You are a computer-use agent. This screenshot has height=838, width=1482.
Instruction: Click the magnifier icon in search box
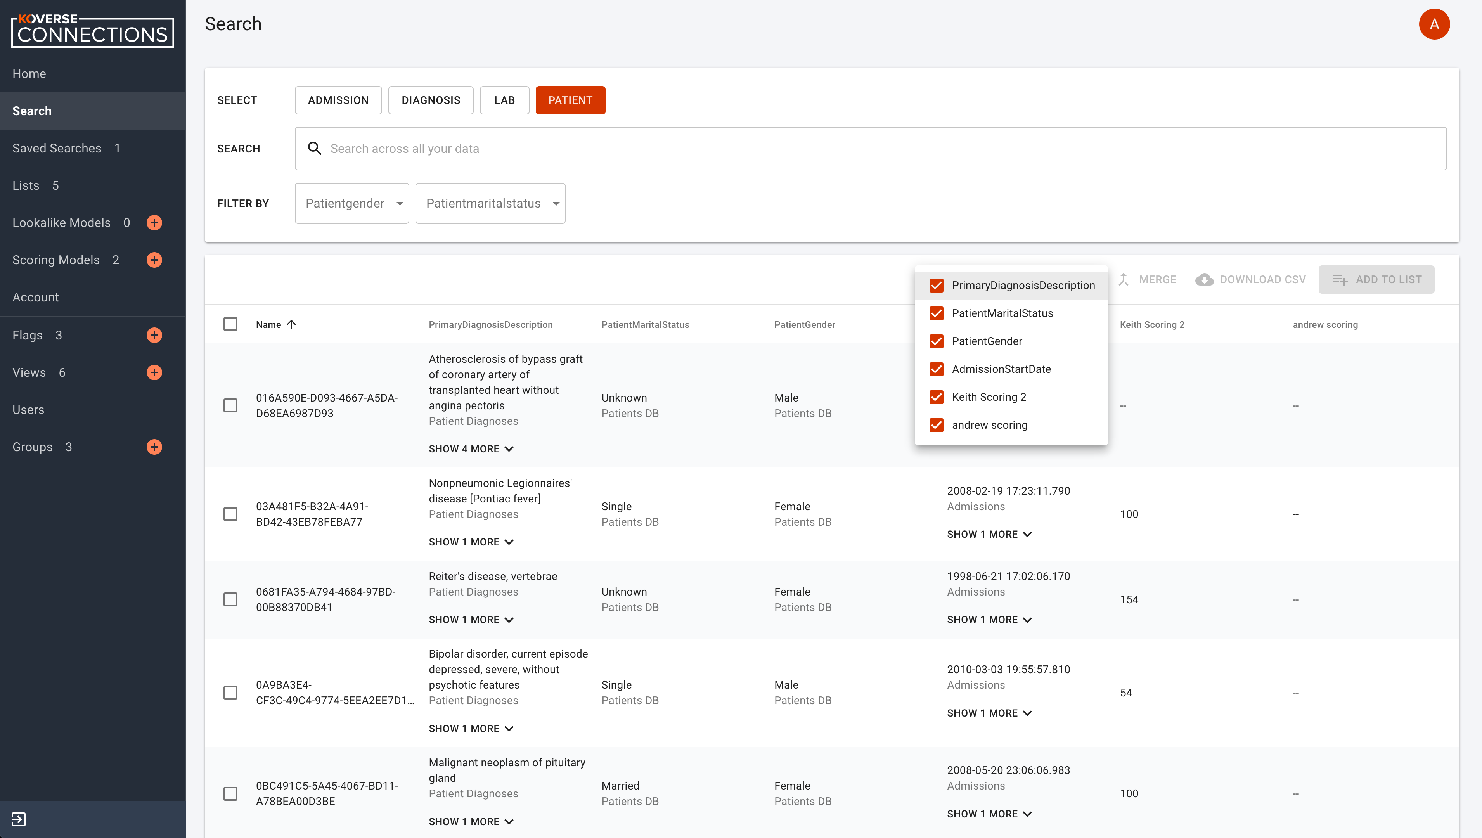(314, 149)
